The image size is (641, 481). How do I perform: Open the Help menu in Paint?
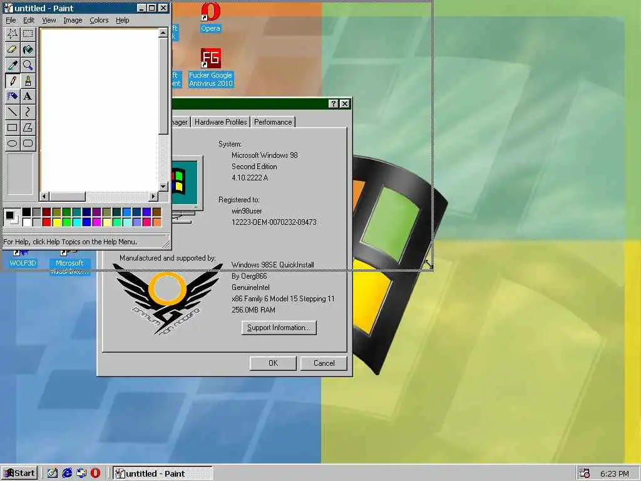pyautogui.click(x=122, y=20)
